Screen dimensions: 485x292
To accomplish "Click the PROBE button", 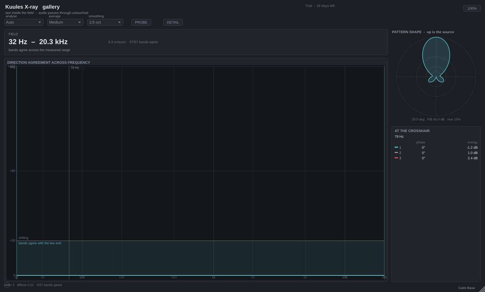I will pyautogui.click(x=141, y=22).
